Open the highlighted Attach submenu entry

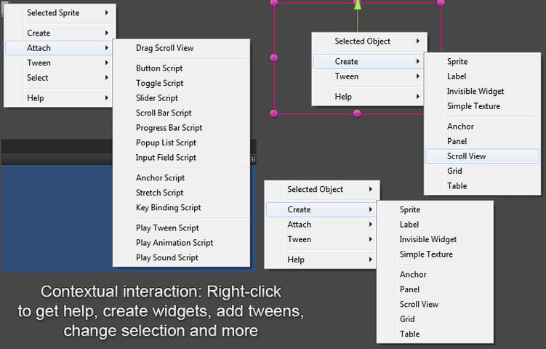tap(58, 48)
